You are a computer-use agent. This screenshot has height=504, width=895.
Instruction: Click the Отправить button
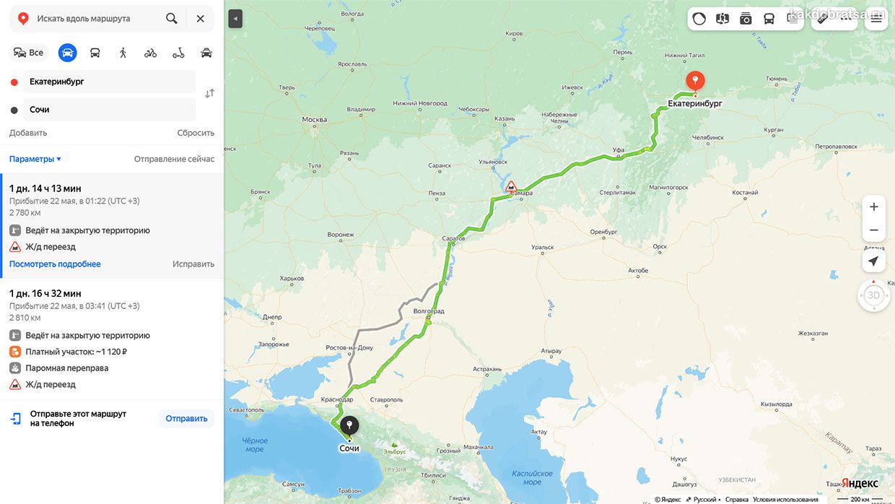[x=186, y=419]
